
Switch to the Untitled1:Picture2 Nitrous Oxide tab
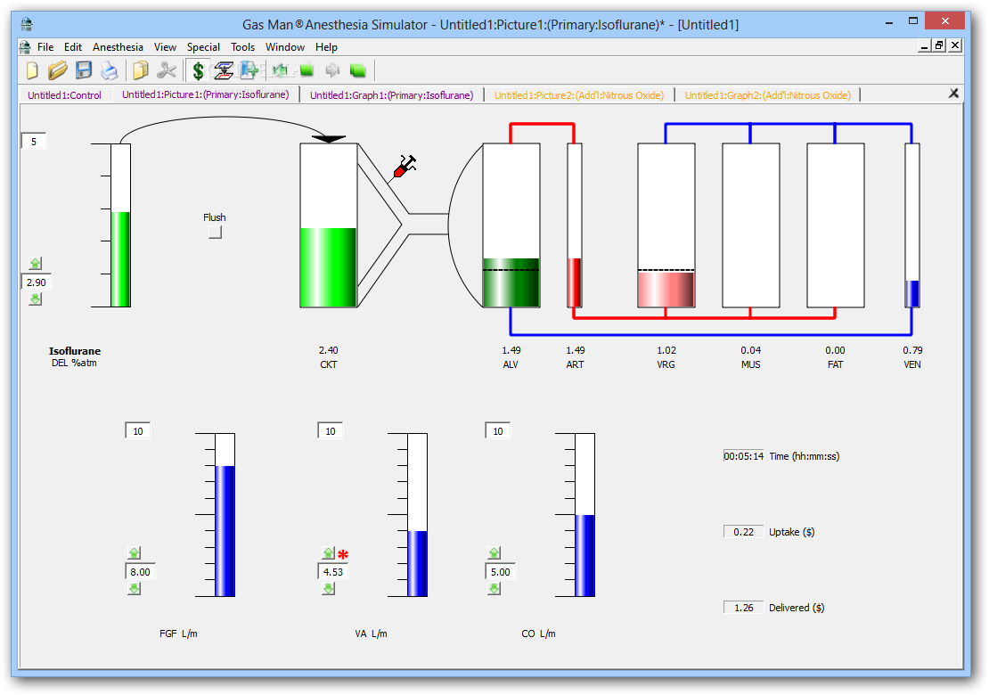pyautogui.click(x=579, y=95)
